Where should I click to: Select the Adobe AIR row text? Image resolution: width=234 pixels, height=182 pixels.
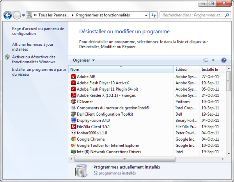tap(86, 77)
